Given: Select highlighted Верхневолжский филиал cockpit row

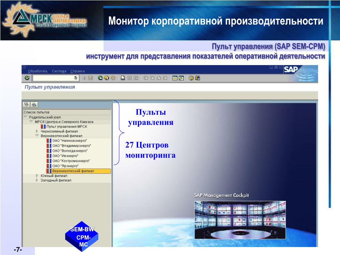Looking at the screenshot, I should tap(78, 171).
